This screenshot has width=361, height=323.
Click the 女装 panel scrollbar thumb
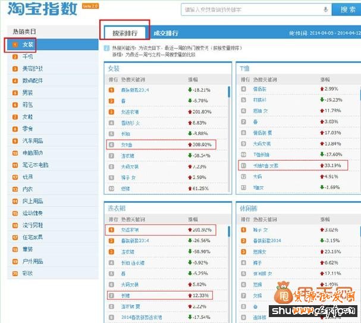click(228, 91)
